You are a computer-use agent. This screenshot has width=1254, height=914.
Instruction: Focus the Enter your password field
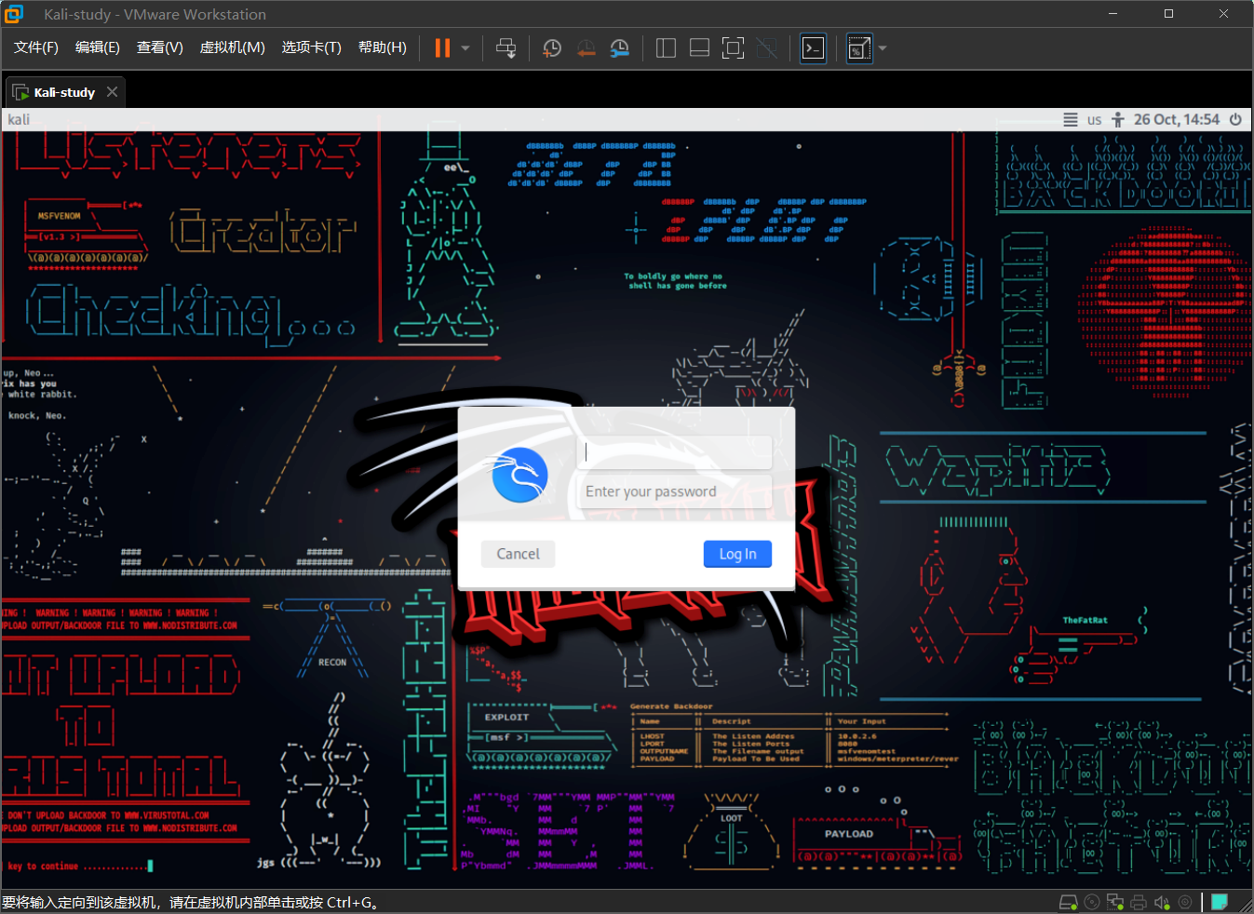[x=675, y=491]
